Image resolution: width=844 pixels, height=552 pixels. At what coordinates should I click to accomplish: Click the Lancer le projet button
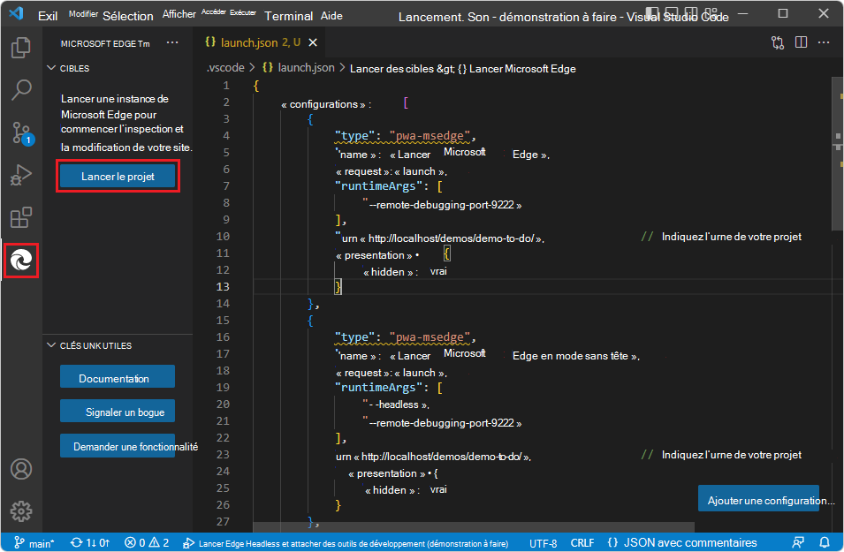click(118, 176)
